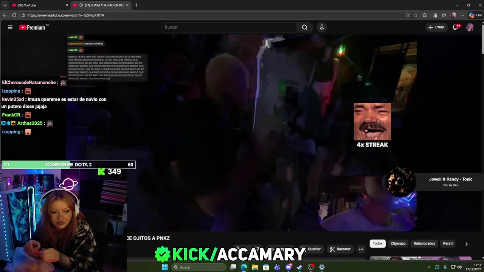Mute the playing tab via speaker icon
The image size is (484, 272).
pos(81,5)
